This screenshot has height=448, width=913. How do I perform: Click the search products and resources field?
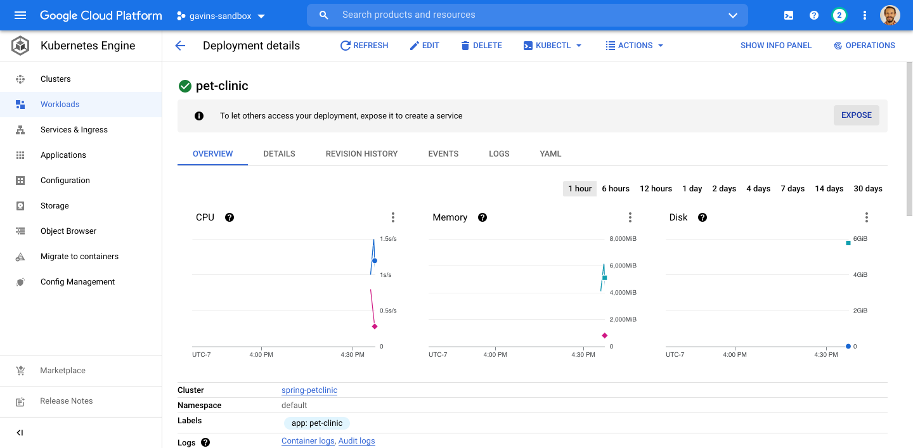pos(526,15)
